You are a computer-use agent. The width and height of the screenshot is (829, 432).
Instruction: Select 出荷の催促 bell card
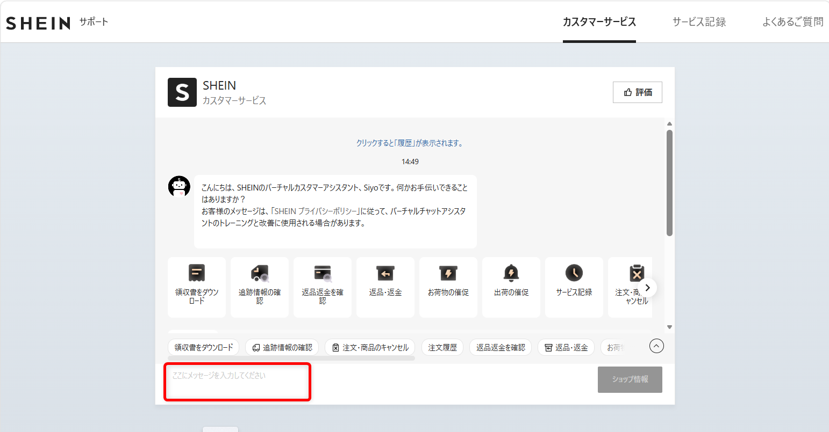click(x=511, y=287)
